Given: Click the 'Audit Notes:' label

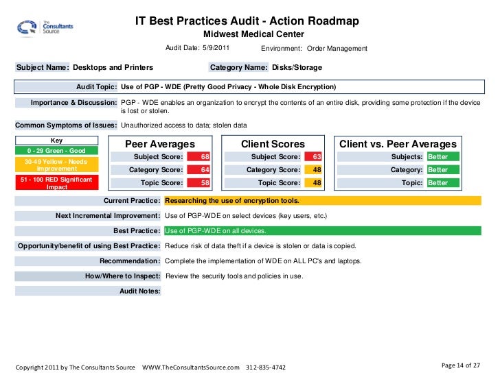Looking at the screenshot, I should (x=88, y=291).
